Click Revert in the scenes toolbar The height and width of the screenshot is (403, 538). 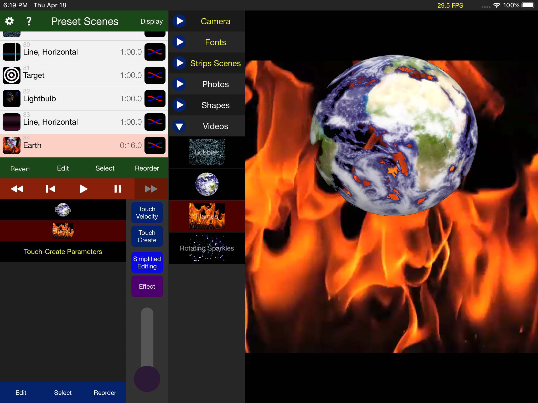click(x=20, y=169)
